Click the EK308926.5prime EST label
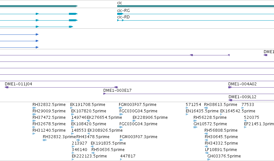Image resolution: width=274 pixels, height=161 pixels. pos(105,130)
